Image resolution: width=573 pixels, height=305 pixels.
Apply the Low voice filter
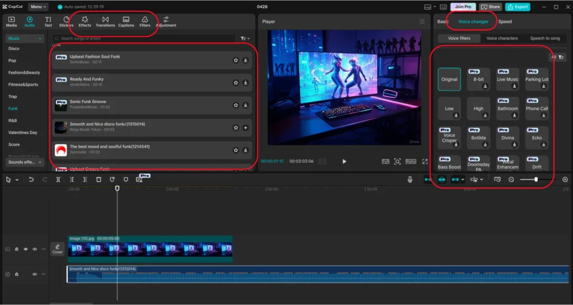click(x=449, y=109)
